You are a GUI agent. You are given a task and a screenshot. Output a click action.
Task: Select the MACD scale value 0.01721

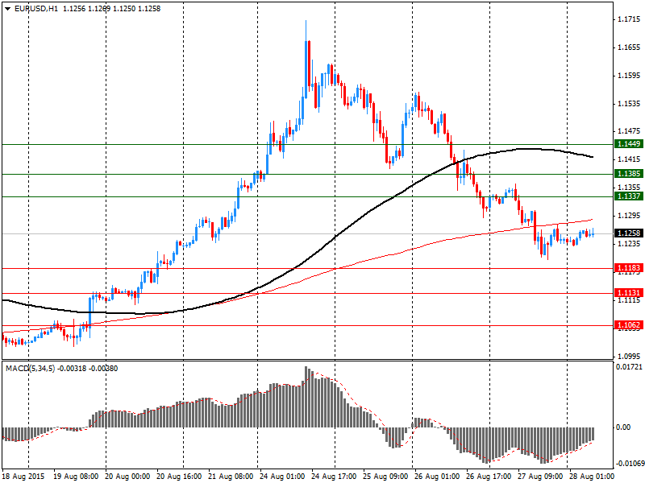click(629, 366)
